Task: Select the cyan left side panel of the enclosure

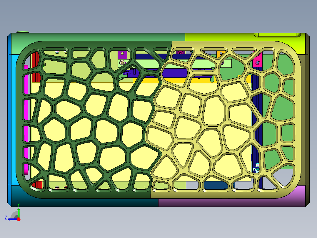Action: pos(13,120)
